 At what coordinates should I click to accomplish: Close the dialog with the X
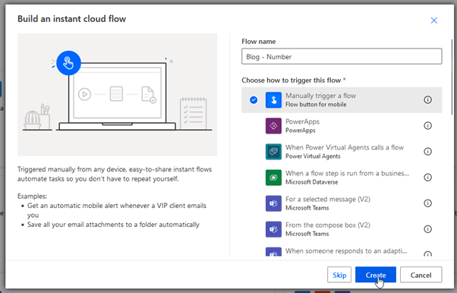[x=434, y=20]
